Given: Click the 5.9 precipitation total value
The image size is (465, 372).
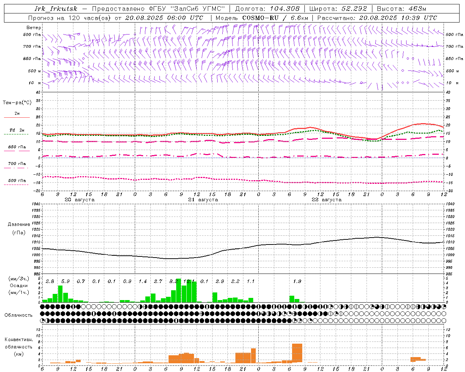Looking at the screenshot, I should point(65,282).
